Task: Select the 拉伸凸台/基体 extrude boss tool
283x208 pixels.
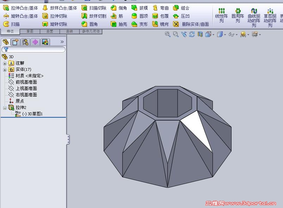Action: pos(20,8)
